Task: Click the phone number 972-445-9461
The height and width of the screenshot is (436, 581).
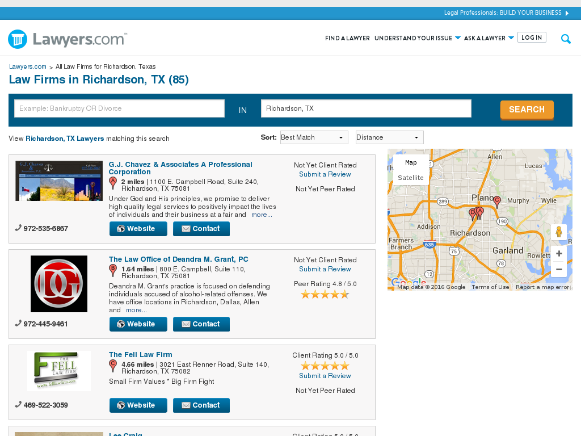Action: pos(45,324)
